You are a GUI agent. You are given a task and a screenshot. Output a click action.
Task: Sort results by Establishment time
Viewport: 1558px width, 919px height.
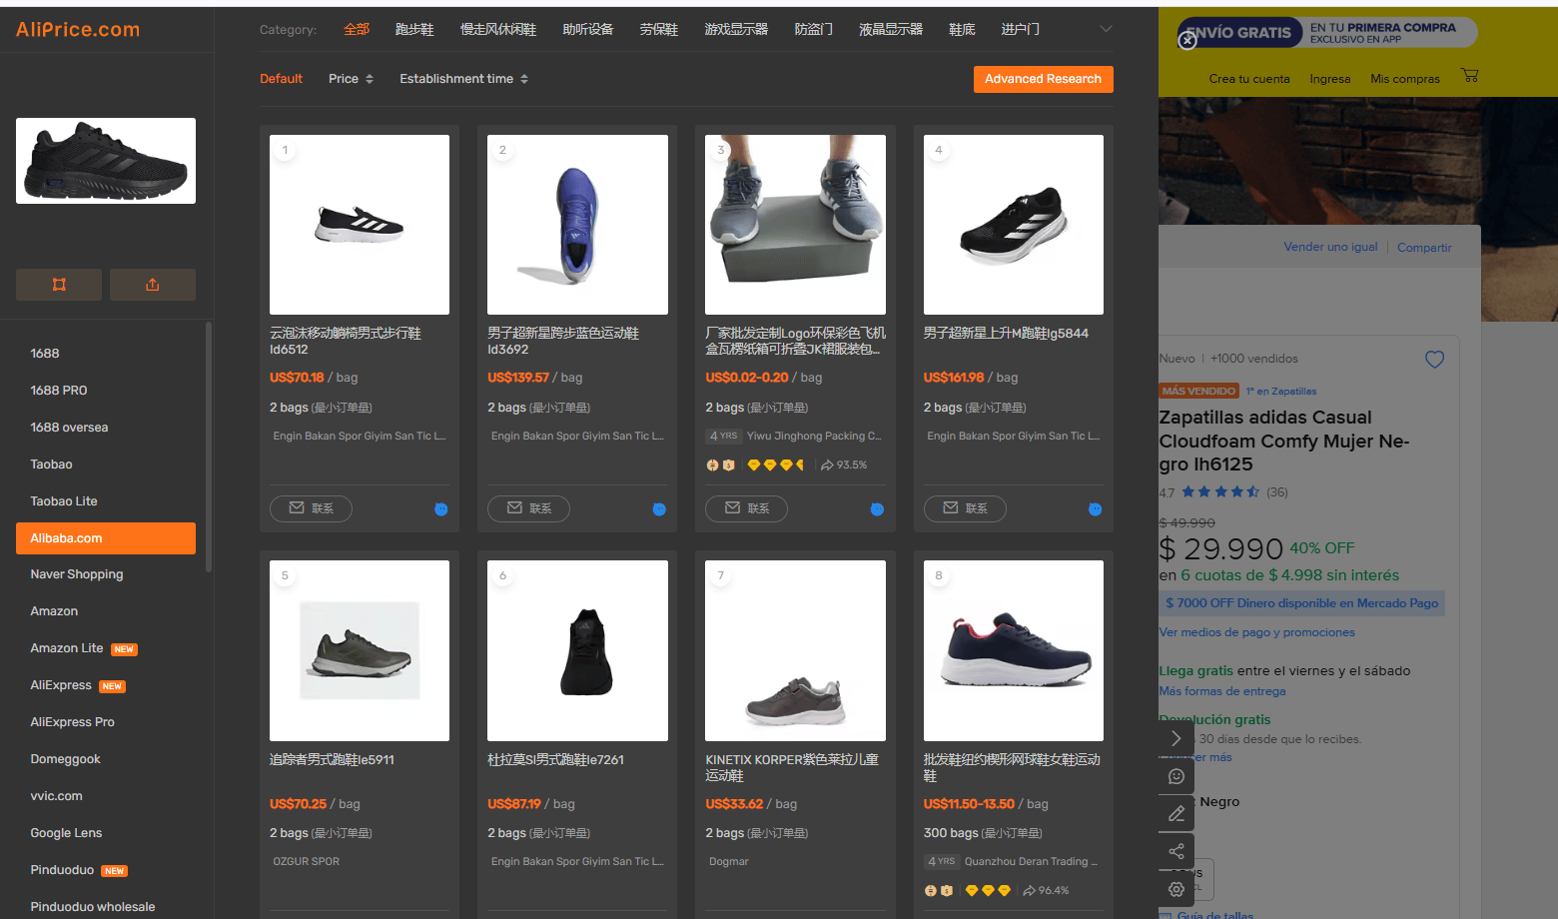tap(464, 79)
